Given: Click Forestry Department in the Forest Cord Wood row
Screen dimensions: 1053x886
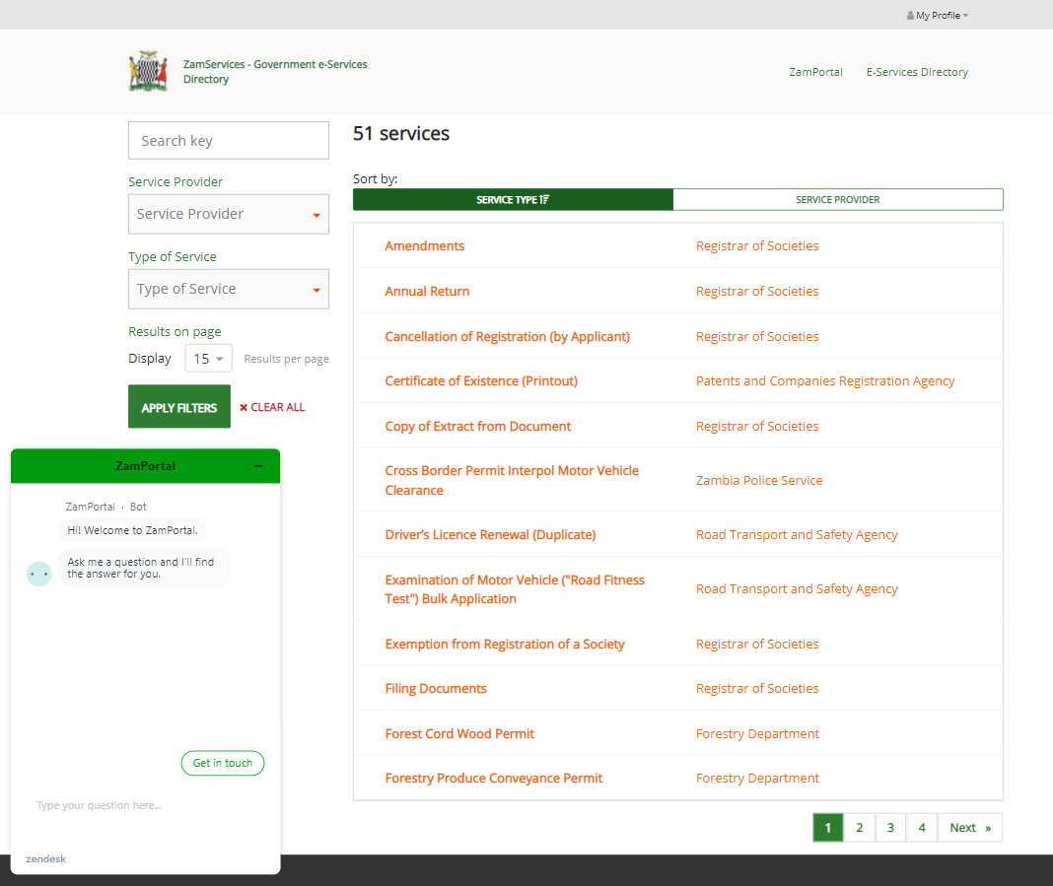Looking at the screenshot, I should tap(757, 733).
